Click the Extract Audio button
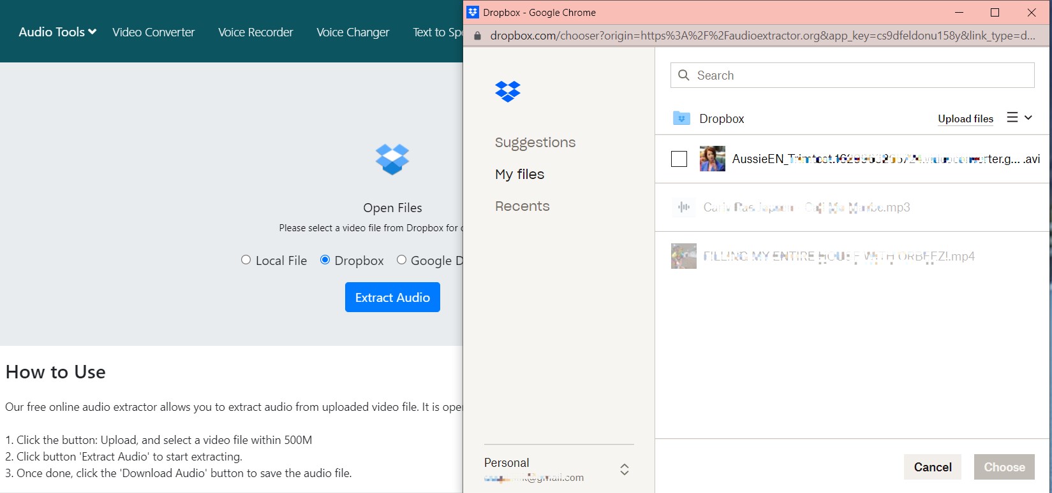1052x493 pixels. click(x=392, y=297)
